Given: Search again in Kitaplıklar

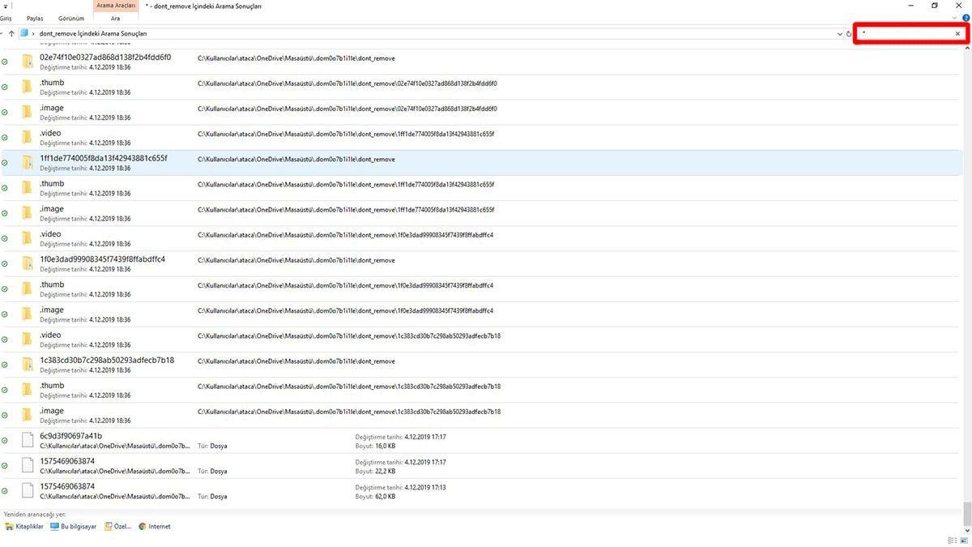Looking at the screenshot, I should [x=27, y=527].
